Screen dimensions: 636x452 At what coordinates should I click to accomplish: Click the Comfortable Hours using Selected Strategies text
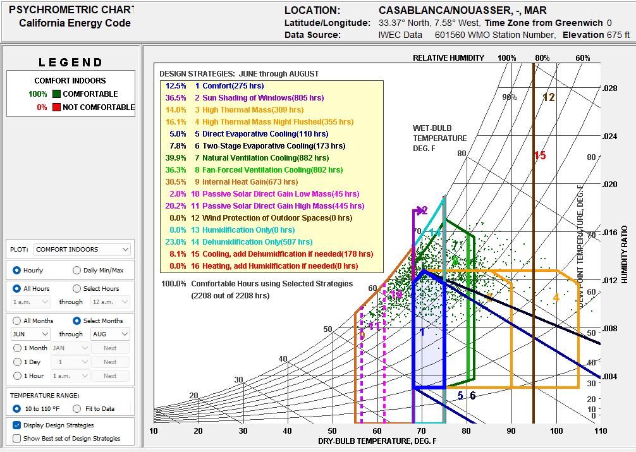272,284
